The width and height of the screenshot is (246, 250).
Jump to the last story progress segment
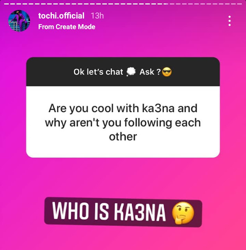point(239,4)
